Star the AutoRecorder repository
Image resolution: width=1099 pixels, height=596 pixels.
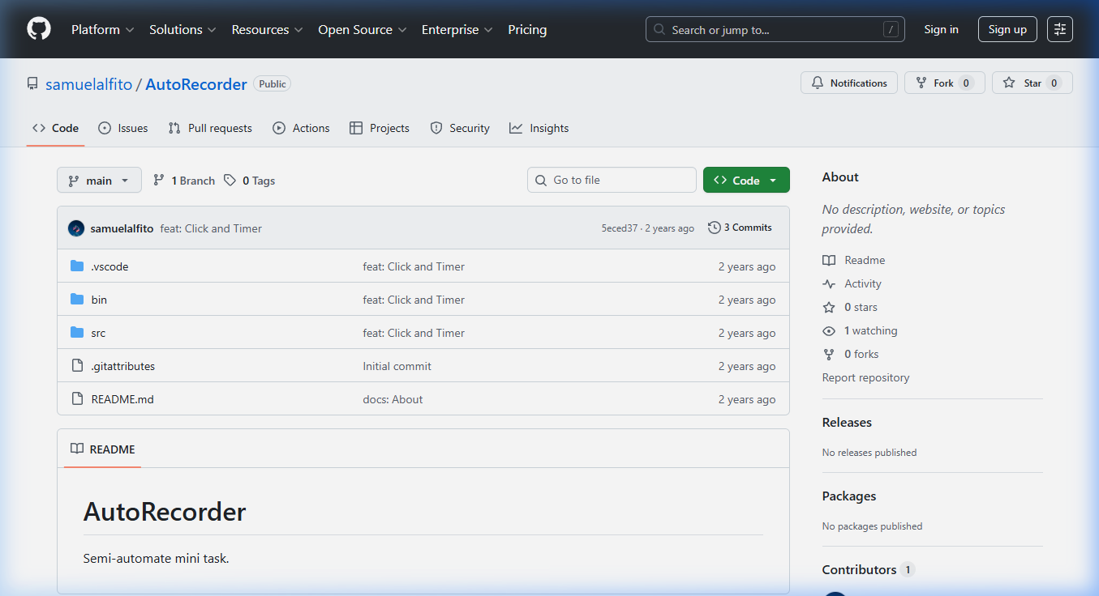pyautogui.click(x=1032, y=83)
